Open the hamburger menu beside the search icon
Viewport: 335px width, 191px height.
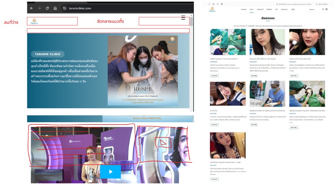click(326, 10)
